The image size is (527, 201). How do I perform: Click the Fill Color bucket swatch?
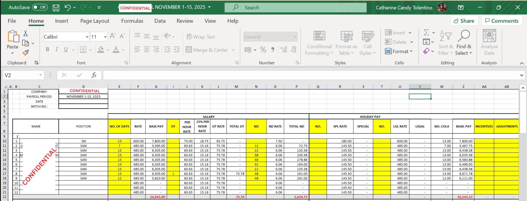(x=101, y=50)
